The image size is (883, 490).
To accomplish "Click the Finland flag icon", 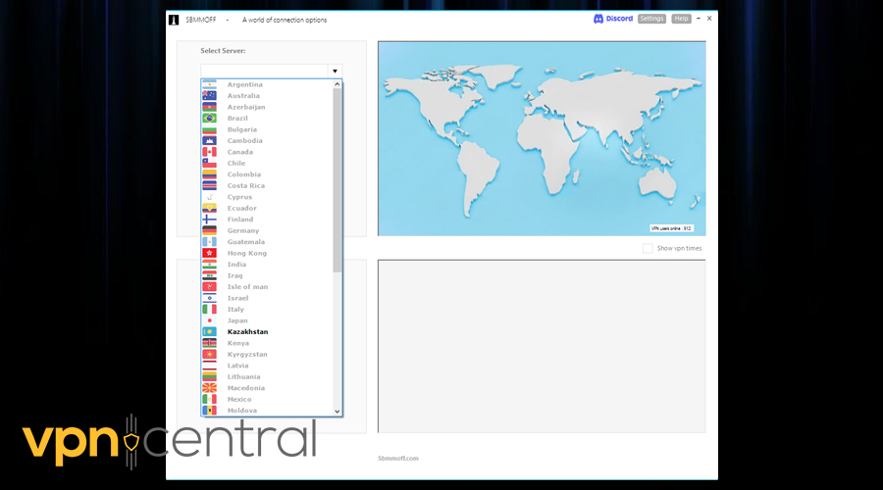I will (209, 220).
